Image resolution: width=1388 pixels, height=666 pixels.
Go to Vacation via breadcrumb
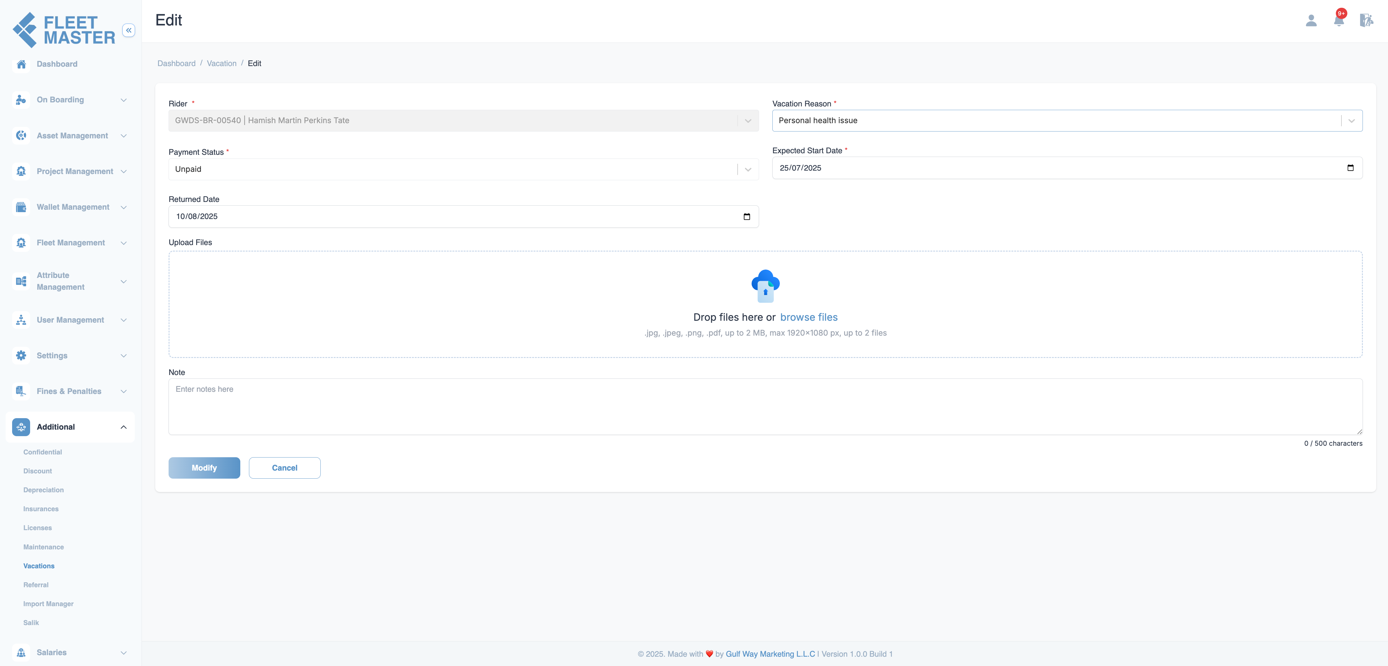(x=221, y=64)
